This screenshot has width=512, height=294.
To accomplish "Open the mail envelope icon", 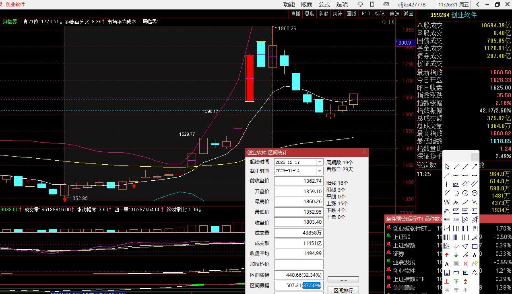I will 386,4.
